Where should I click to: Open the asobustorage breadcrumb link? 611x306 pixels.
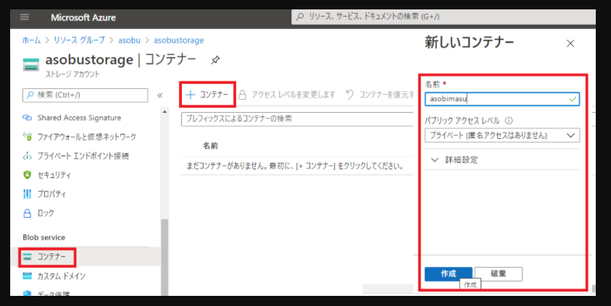[178, 40]
